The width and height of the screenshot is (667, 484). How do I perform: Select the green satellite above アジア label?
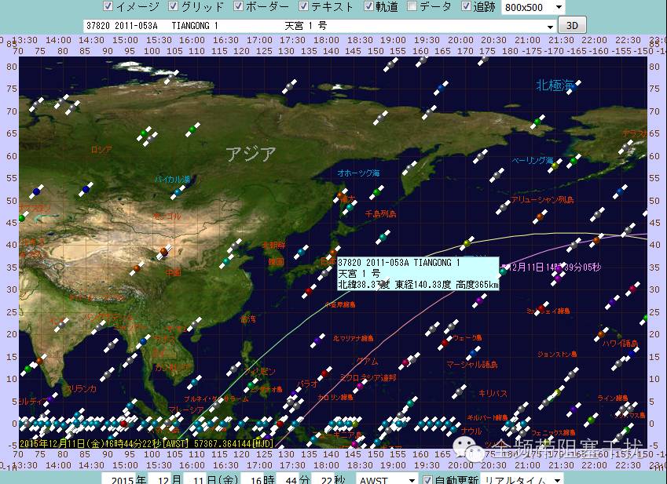pos(192,129)
